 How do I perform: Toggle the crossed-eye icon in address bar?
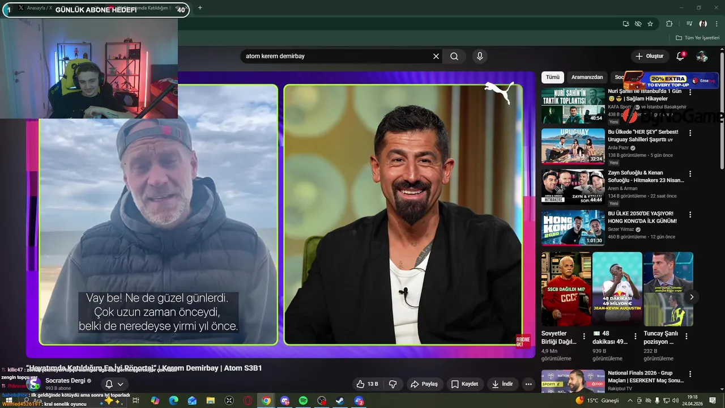point(638,24)
